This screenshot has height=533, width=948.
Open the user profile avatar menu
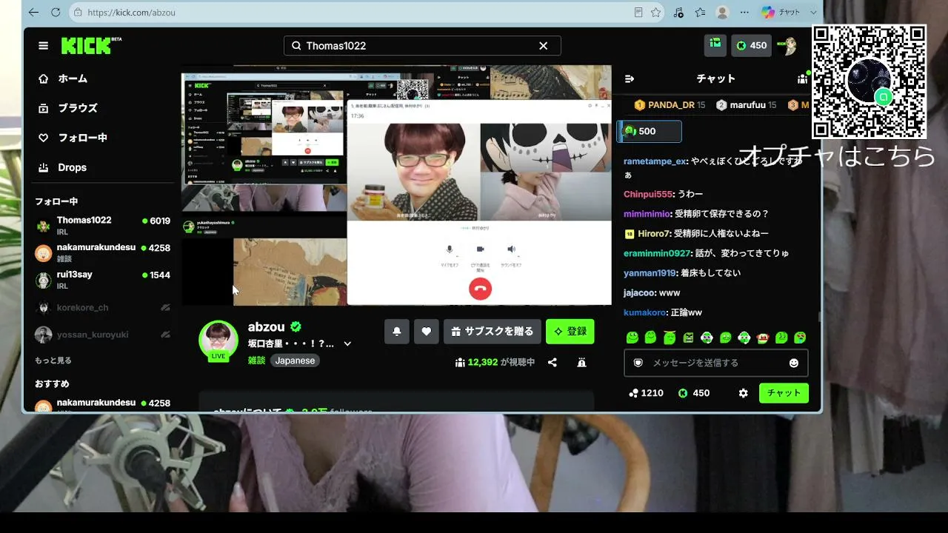pyautogui.click(x=787, y=46)
